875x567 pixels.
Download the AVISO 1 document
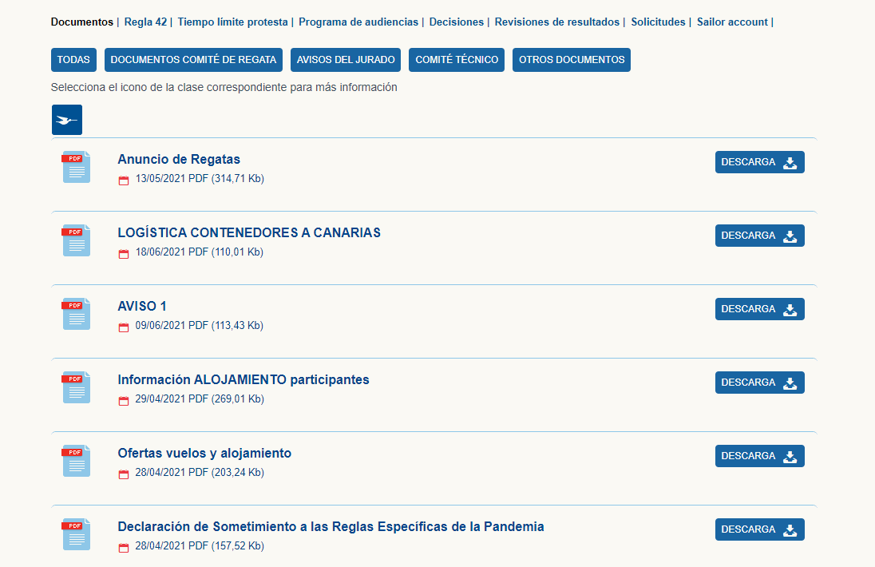click(x=759, y=309)
